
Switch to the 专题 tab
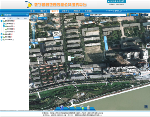point(4,18)
